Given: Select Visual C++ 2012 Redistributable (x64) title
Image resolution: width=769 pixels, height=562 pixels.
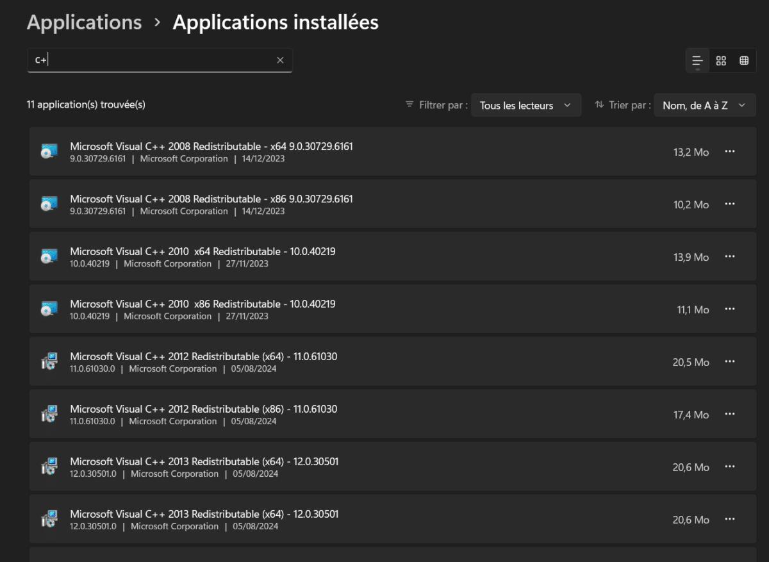Looking at the screenshot, I should [204, 356].
